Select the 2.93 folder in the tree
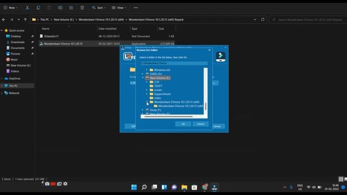Image resolution: width=347 pixels, height=195 pixels. [x=157, y=82]
